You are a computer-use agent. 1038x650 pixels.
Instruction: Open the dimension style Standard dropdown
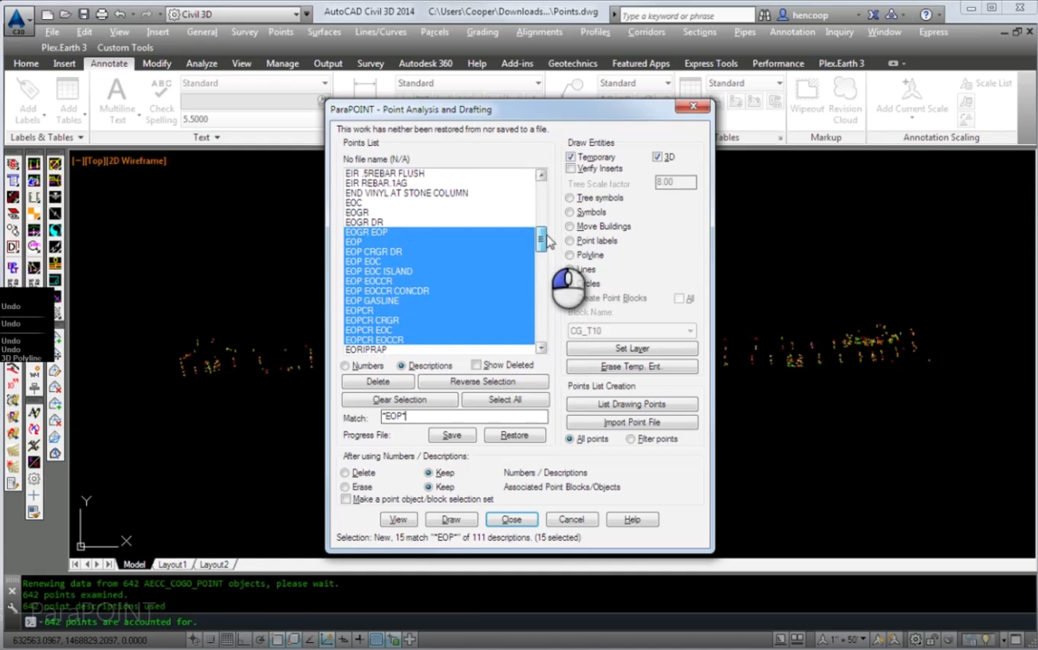coord(538,83)
